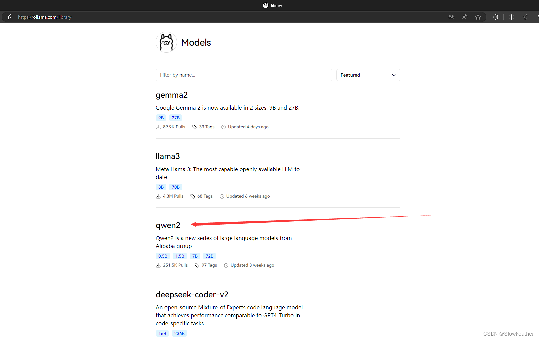Add this page to favorites star
539x339 pixels.
point(478,17)
